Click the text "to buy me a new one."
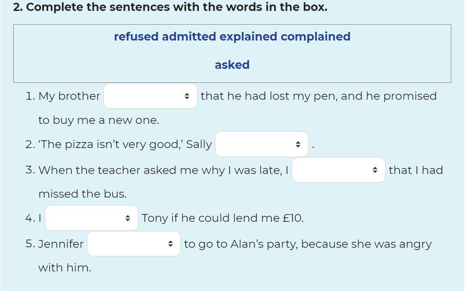Viewport: 465px width, 291px height. 99,120
